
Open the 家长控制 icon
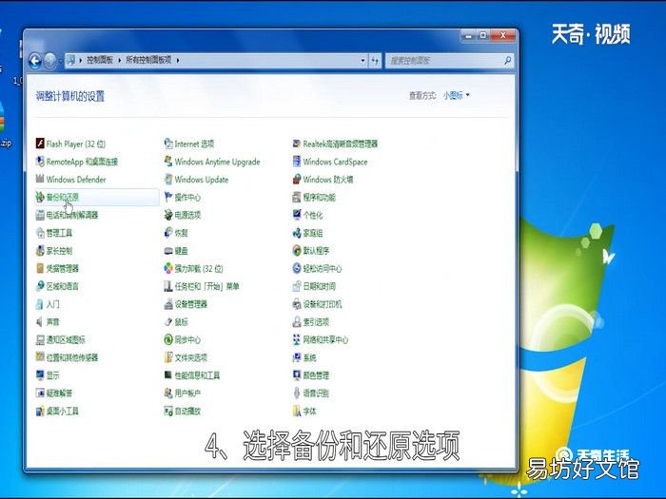coord(40,250)
